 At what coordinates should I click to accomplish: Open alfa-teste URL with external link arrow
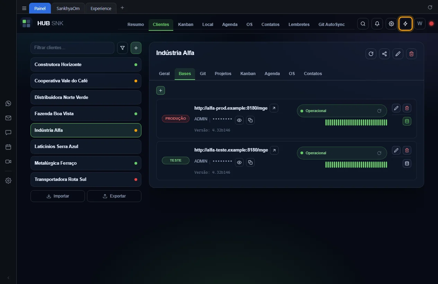click(x=274, y=150)
